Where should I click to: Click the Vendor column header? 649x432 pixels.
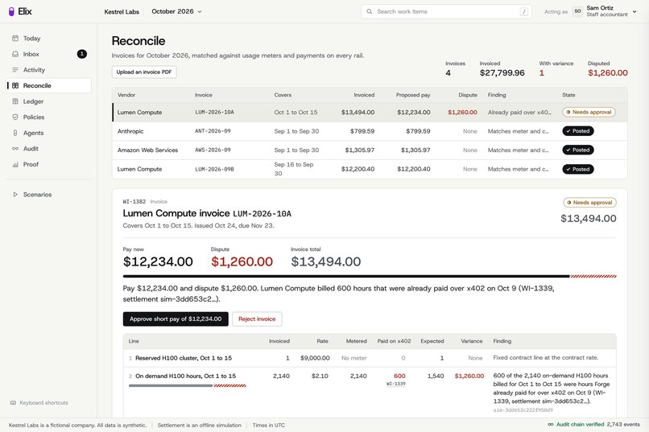coord(126,95)
